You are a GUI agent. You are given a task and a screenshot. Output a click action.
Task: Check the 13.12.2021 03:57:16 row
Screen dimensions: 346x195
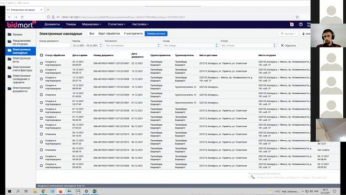coord(41,79)
